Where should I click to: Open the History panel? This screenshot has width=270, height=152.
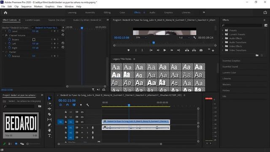click(x=226, y=90)
